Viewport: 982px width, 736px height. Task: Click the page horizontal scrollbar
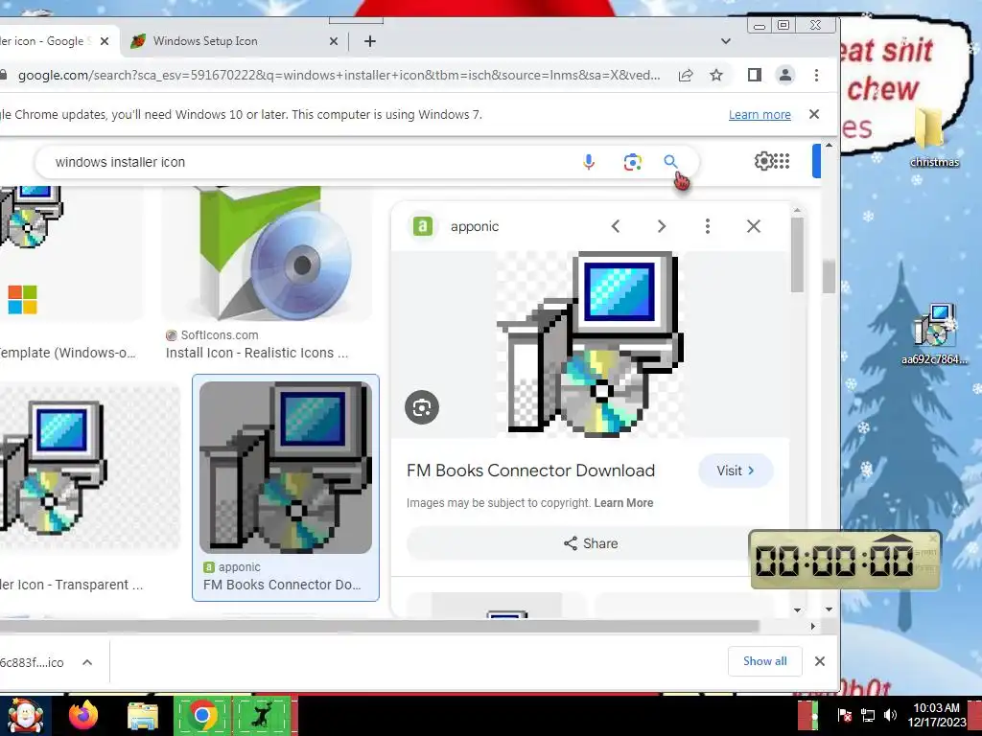pyautogui.click(x=380, y=626)
